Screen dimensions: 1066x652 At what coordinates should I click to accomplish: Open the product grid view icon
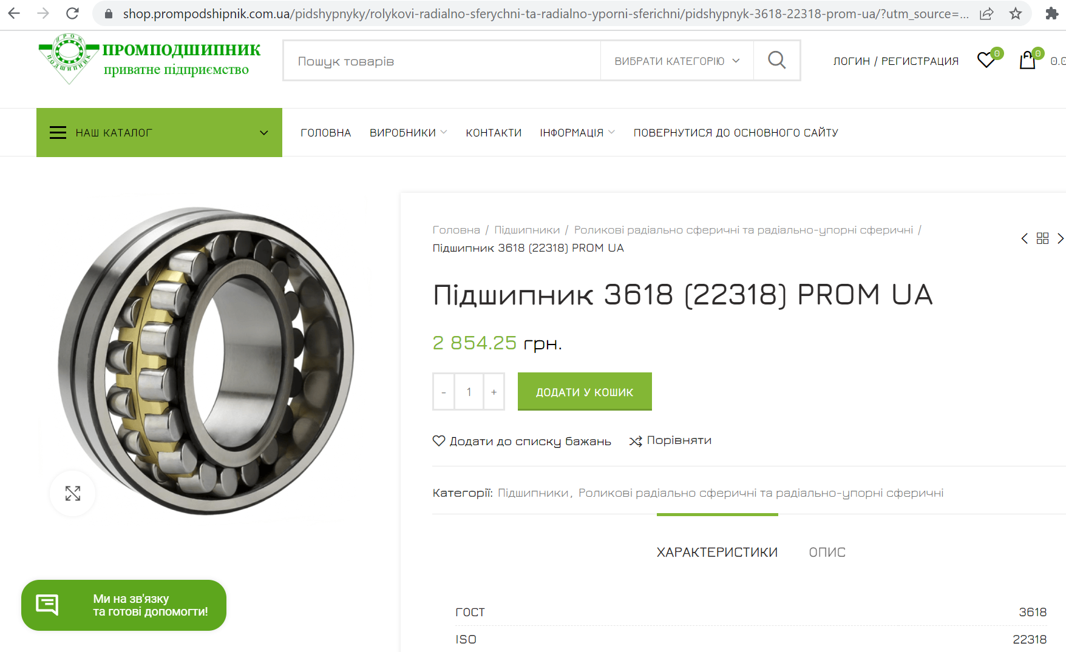(x=1042, y=238)
